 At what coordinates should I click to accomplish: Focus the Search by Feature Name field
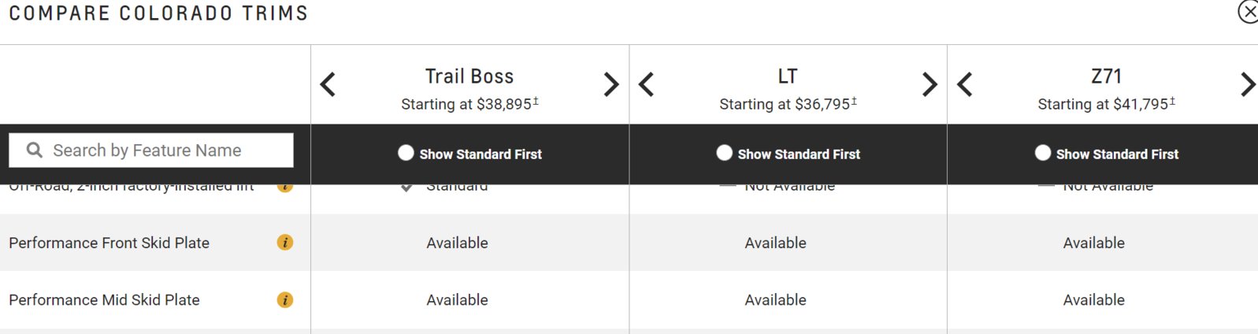151,150
